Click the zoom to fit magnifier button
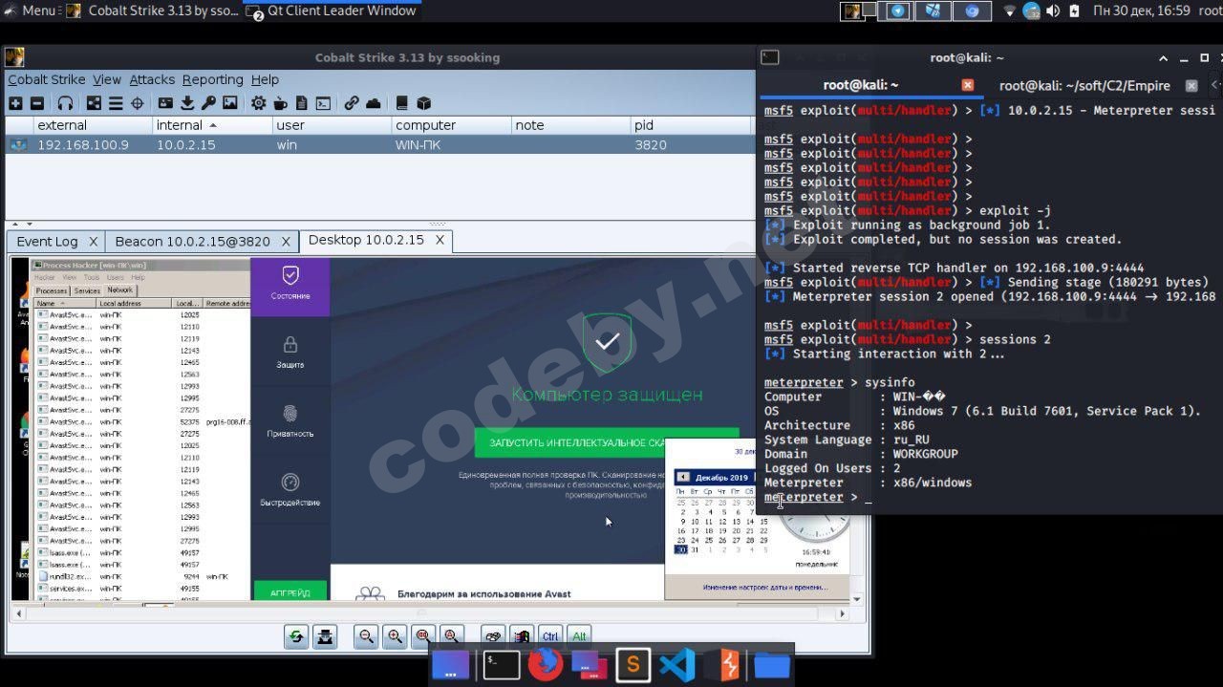 point(452,636)
